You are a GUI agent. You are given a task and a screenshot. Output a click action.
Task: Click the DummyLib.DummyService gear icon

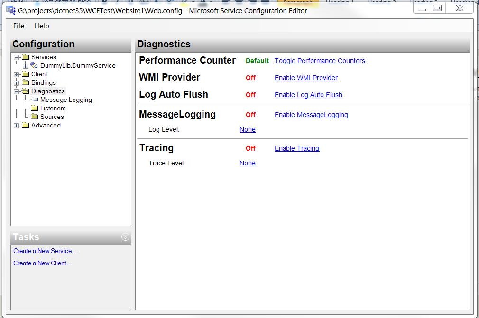[34, 65]
